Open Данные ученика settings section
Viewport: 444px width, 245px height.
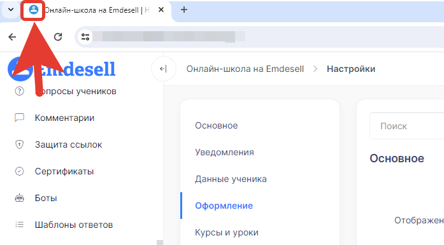pyautogui.click(x=231, y=179)
